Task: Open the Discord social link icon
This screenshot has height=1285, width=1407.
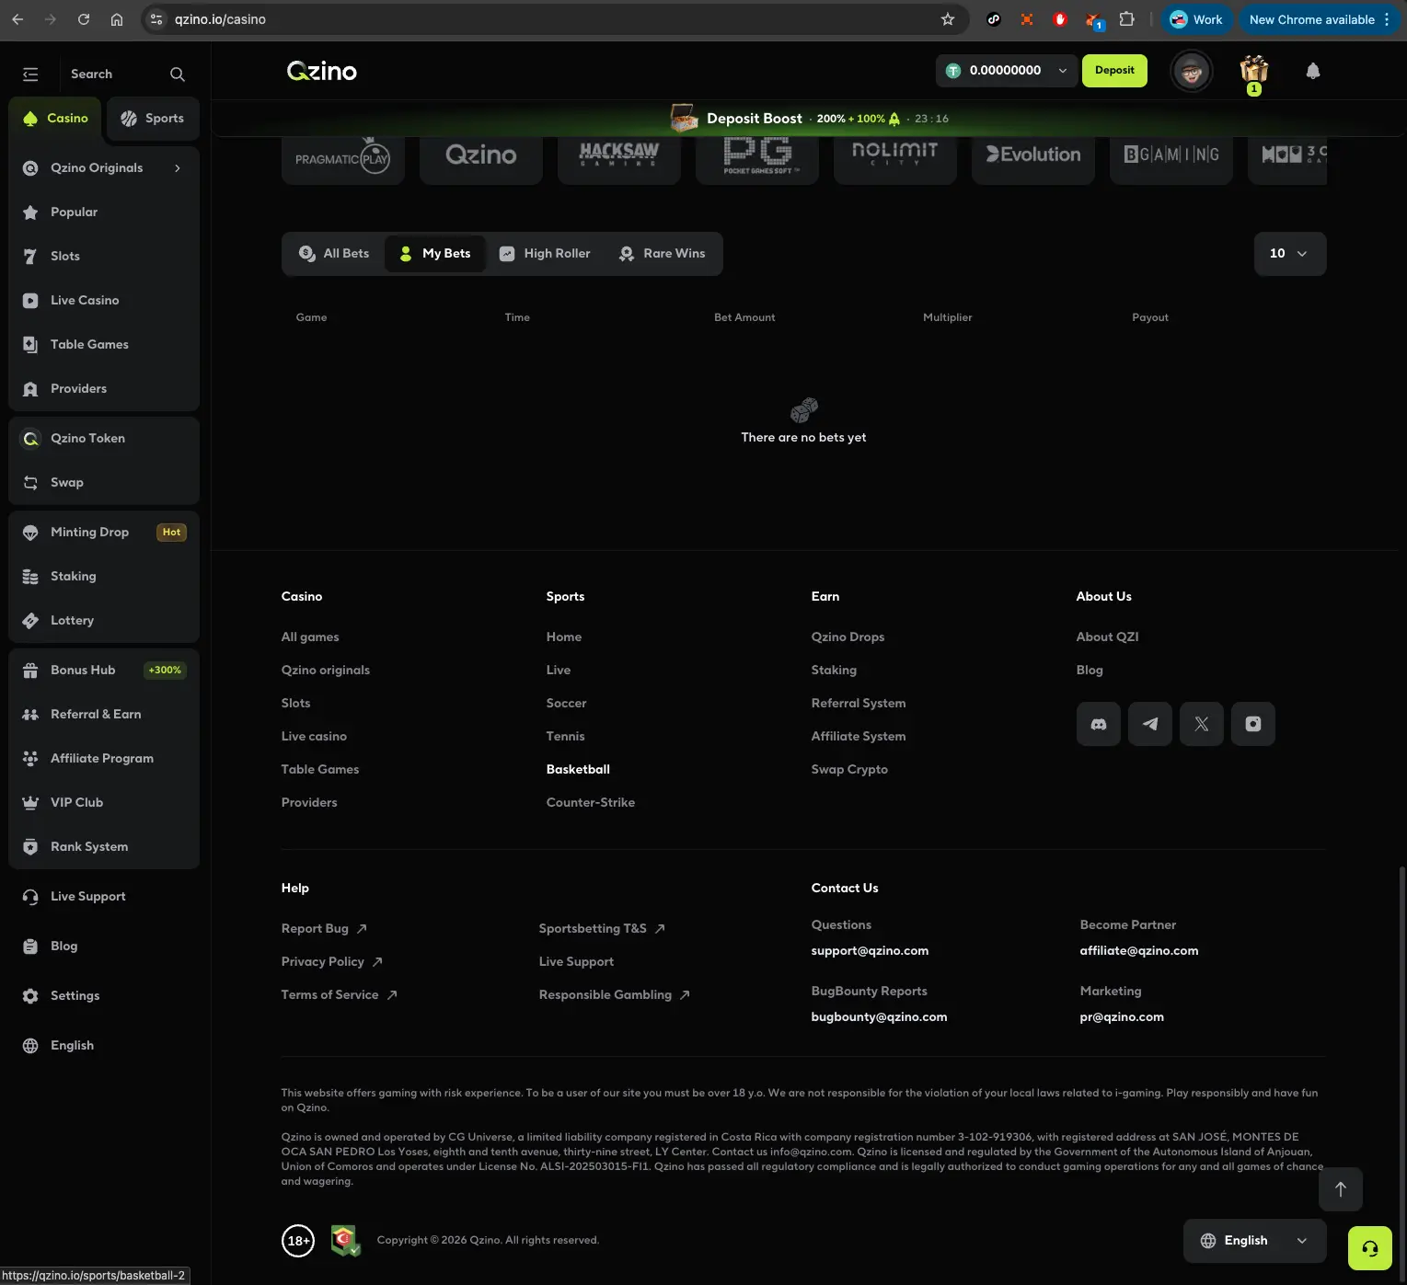Action: click(1099, 724)
